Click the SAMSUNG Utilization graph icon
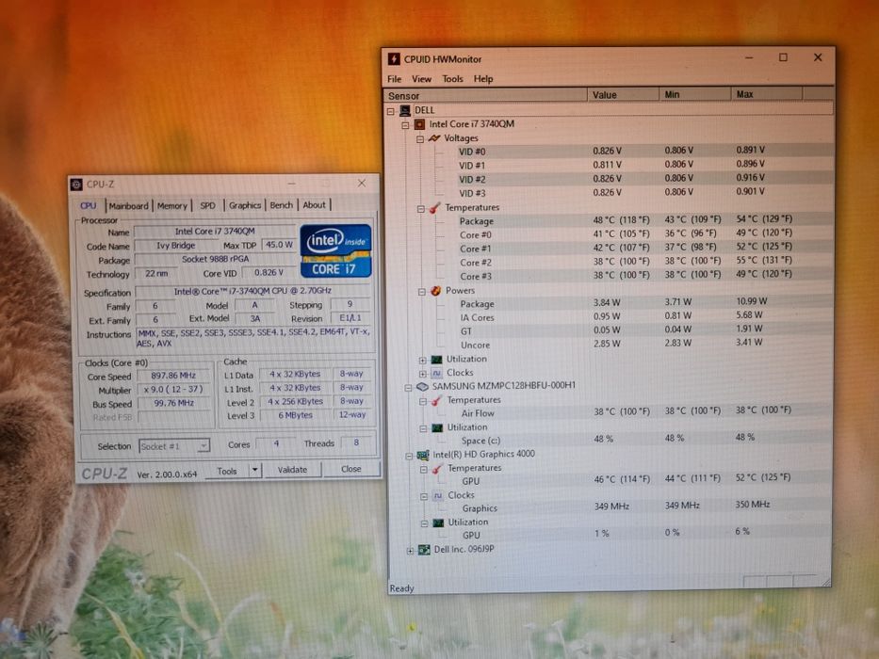Image resolution: width=879 pixels, height=659 pixels. tap(437, 427)
